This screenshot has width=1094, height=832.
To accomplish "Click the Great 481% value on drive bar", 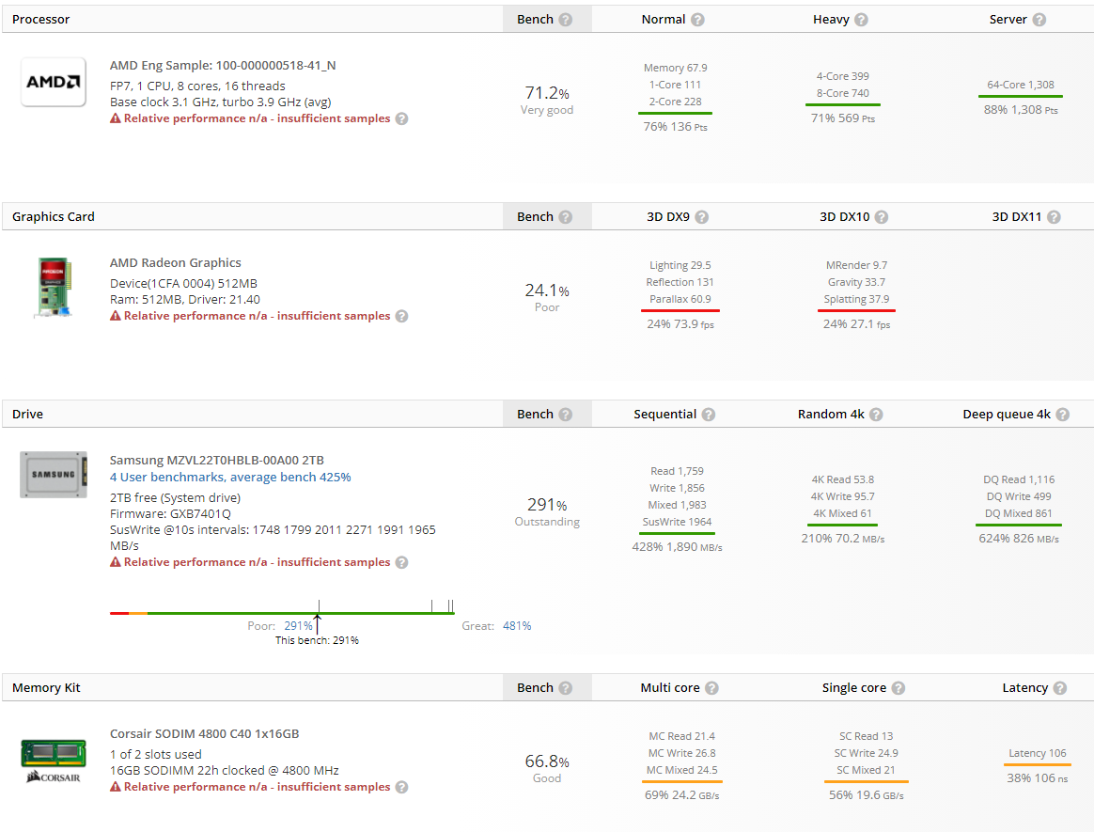I will click(517, 625).
